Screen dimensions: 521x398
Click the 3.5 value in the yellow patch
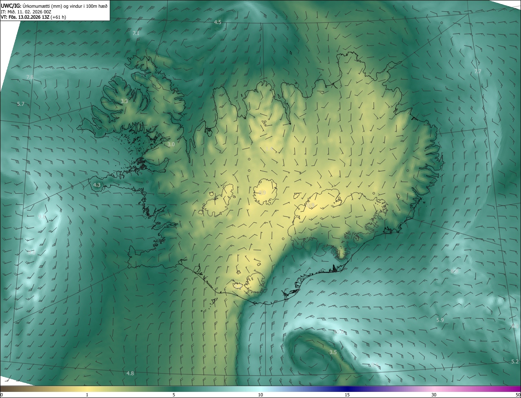pyautogui.click(x=333, y=352)
